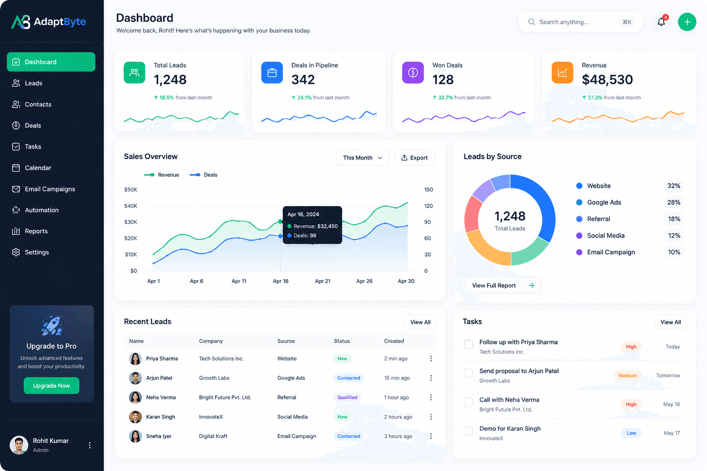Viewport: 707px width, 471px height.
Task: Click the Revenue legend marker in chart
Action: [x=149, y=175]
